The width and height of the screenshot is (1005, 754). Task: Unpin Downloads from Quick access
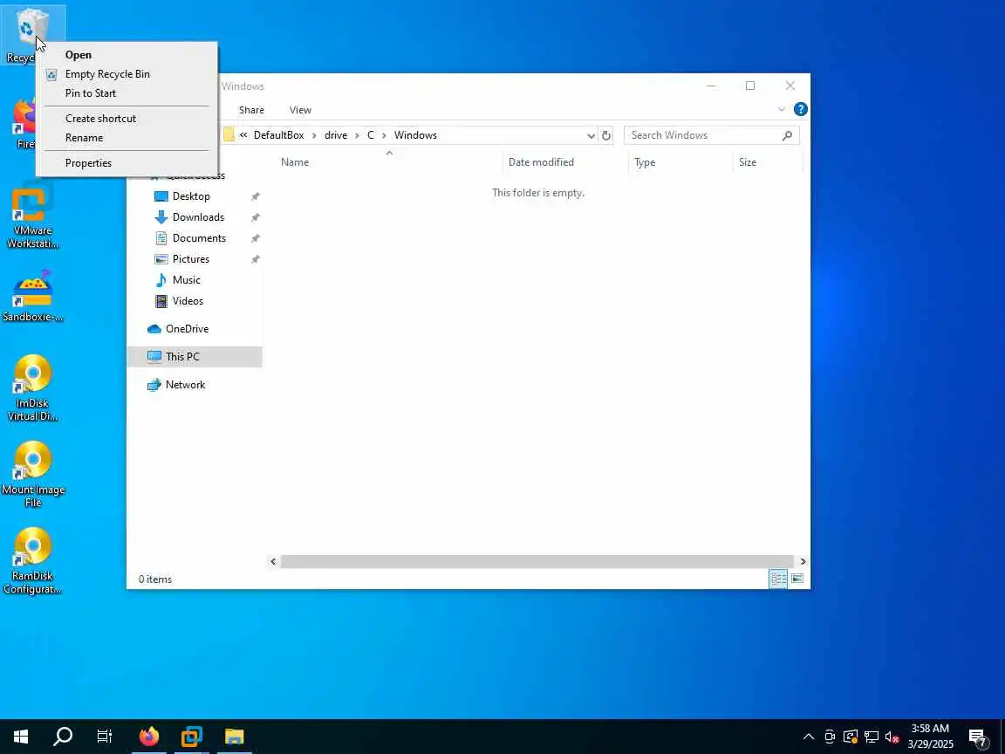click(x=255, y=217)
